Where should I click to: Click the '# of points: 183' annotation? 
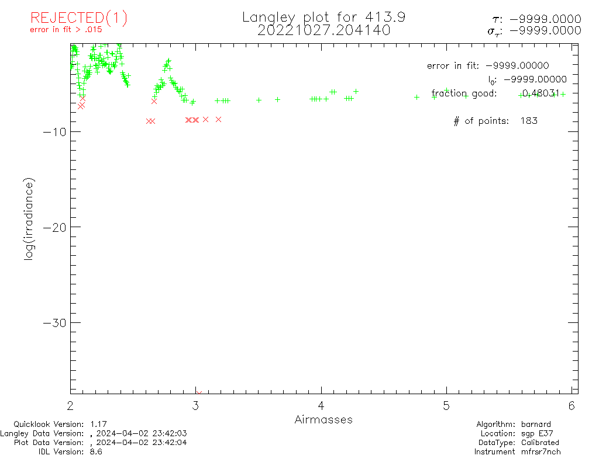(495, 121)
